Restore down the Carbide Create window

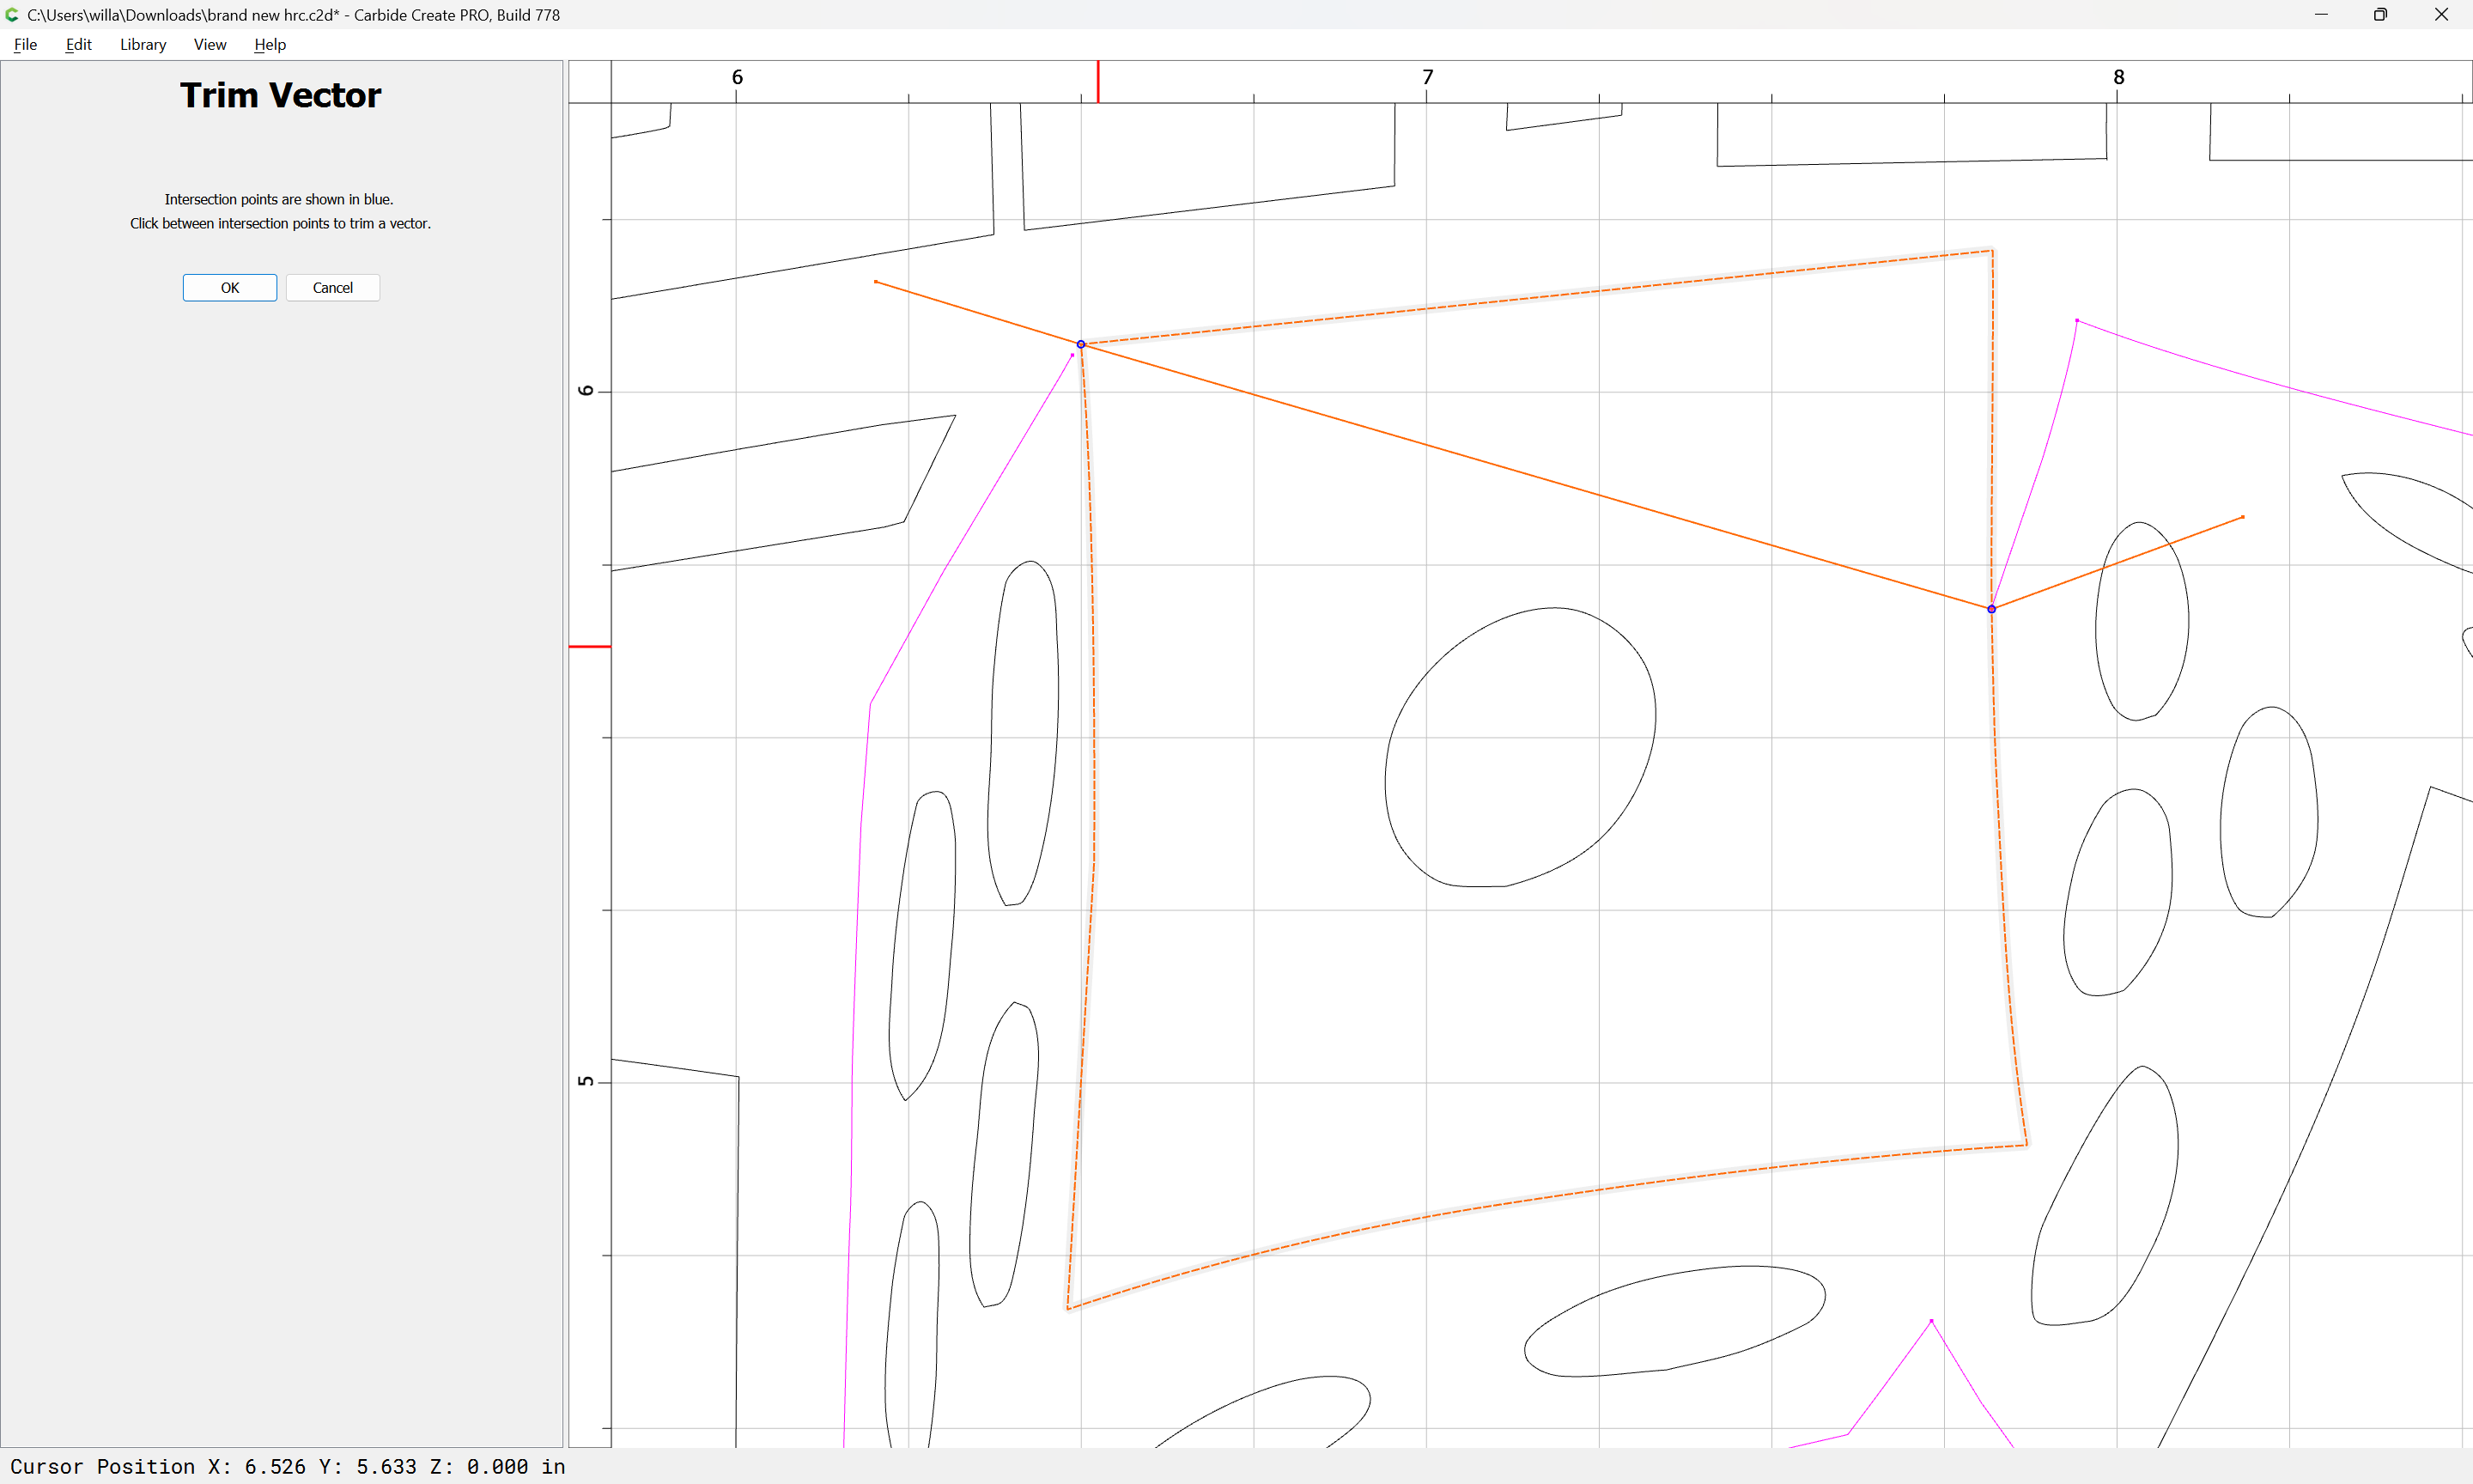pyautogui.click(x=2380, y=15)
